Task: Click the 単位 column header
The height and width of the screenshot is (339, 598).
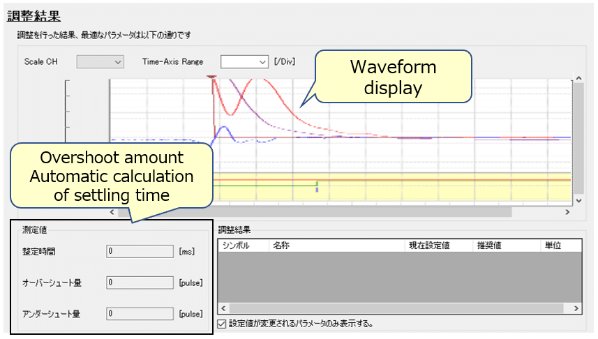Action: coord(561,246)
